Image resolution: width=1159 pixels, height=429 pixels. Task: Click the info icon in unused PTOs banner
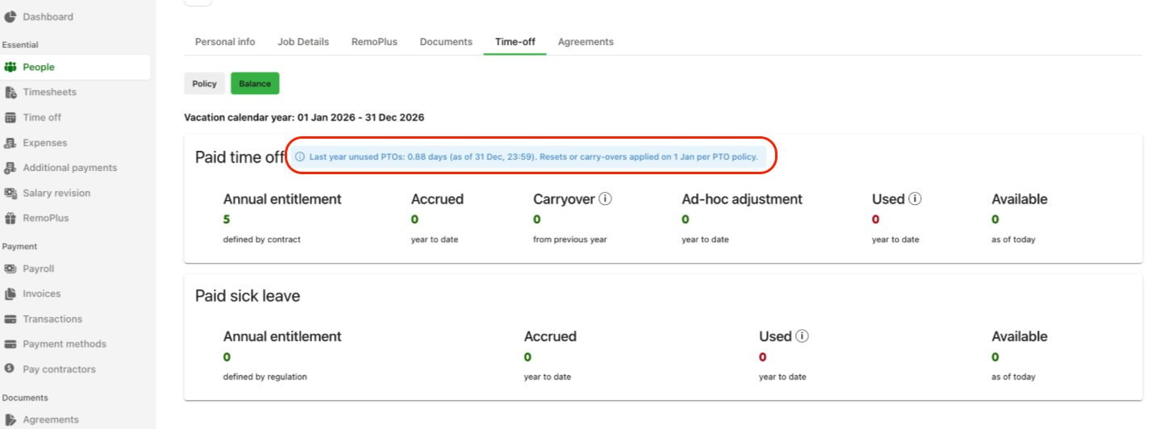pos(300,157)
